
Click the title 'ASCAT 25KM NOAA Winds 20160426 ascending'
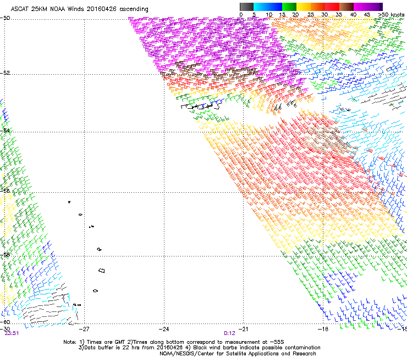tap(79, 9)
